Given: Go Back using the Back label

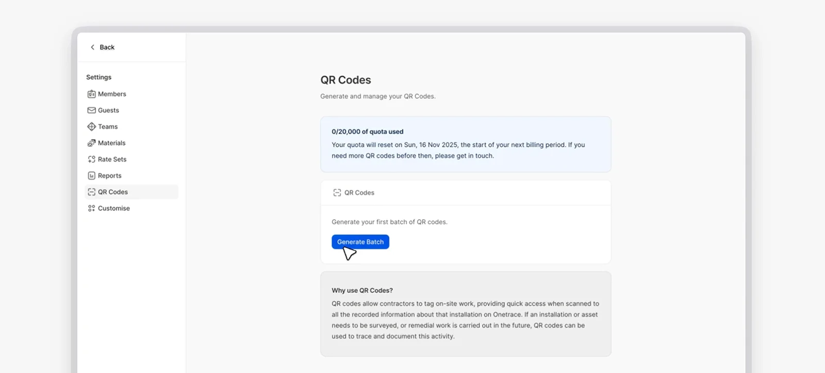Looking at the screenshot, I should point(107,47).
